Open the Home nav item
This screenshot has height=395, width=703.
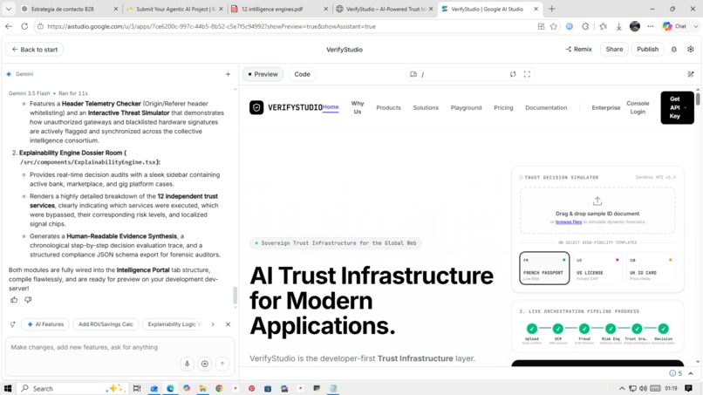tap(331, 107)
